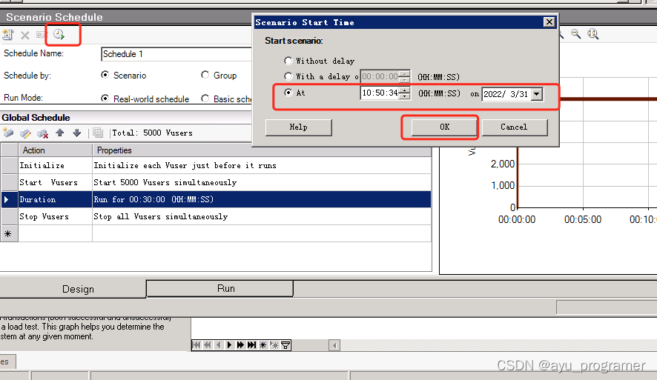Image resolution: width=657 pixels, height=380 pixels.
Task: Open the start date dropdown calendar
Action: (x=537, y=94)
